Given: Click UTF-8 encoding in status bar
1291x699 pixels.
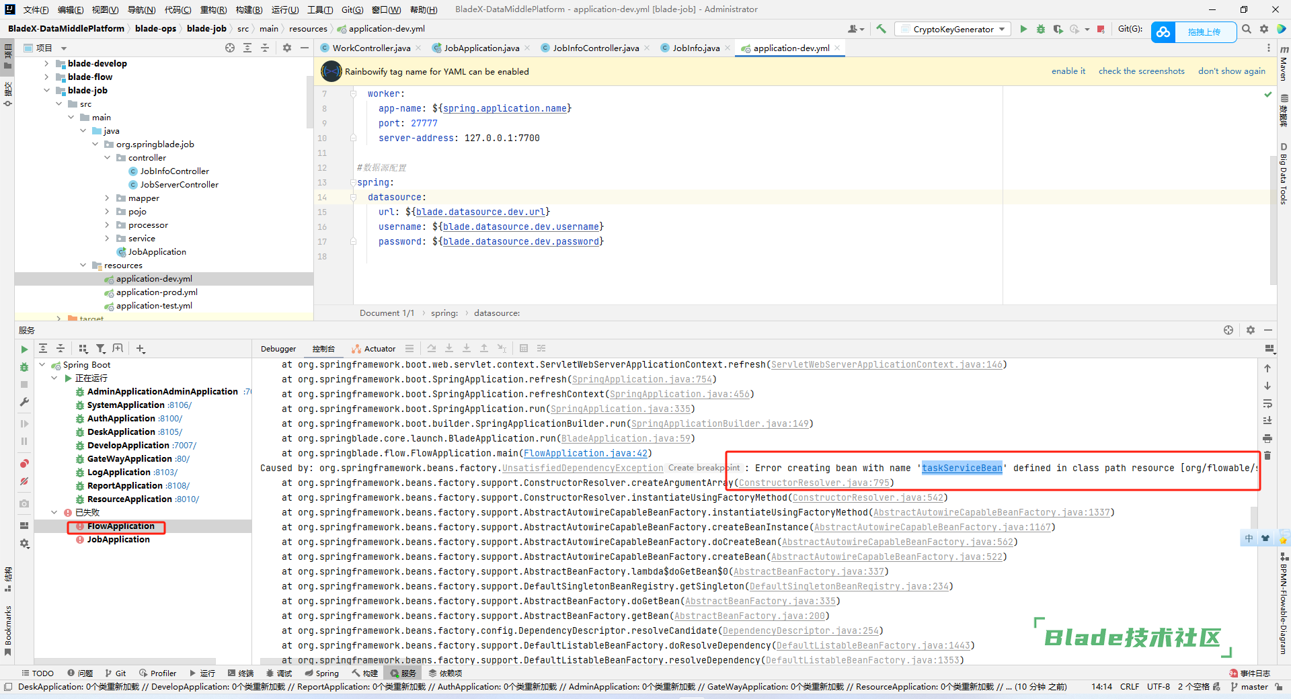Looking at the screenshot, I should pos(1159,687).
